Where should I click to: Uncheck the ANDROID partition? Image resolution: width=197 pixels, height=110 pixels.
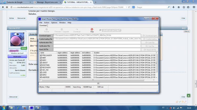point(41,77)
